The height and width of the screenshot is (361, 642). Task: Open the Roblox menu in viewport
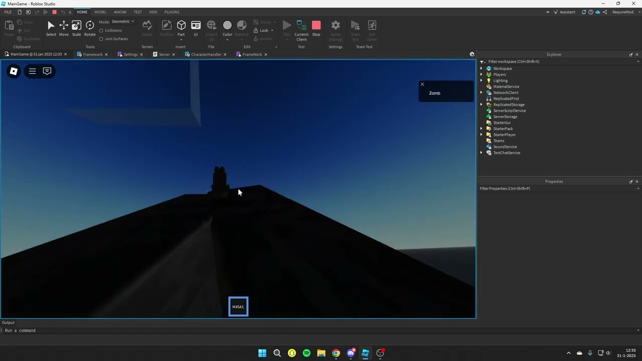pyautogui.click(x=14, y=71)
